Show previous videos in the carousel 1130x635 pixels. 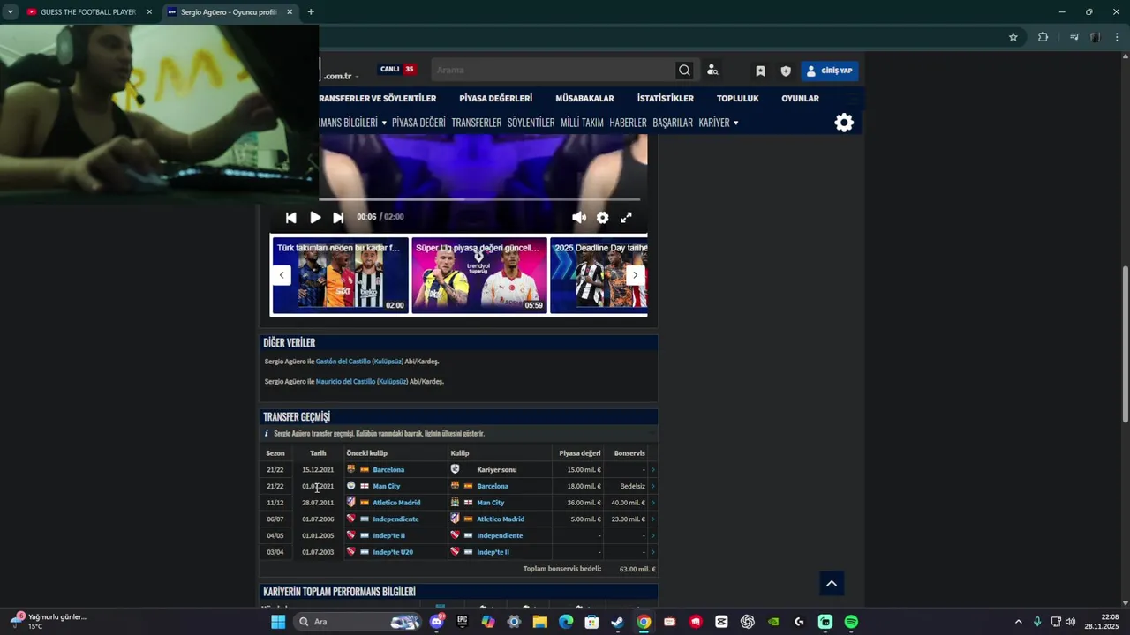[x=282, y=275]
